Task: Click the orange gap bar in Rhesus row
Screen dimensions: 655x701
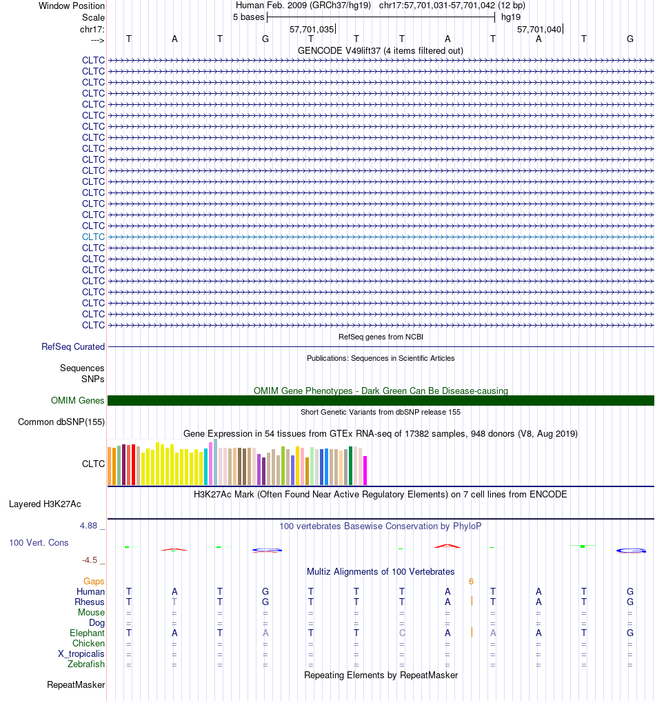Action: click(472, 602)
